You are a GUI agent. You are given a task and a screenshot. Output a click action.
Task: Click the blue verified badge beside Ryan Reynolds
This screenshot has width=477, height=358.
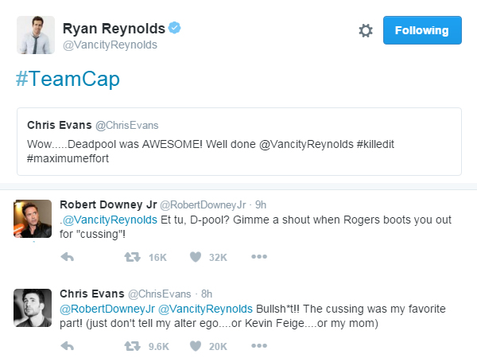pyautogui.click(x=175, y=28)
